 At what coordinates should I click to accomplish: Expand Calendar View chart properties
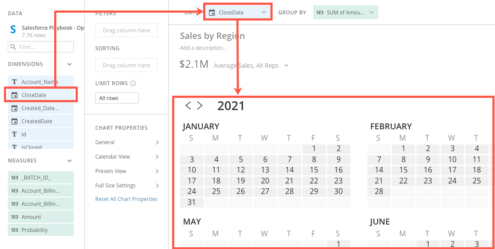tap(157, 157)
